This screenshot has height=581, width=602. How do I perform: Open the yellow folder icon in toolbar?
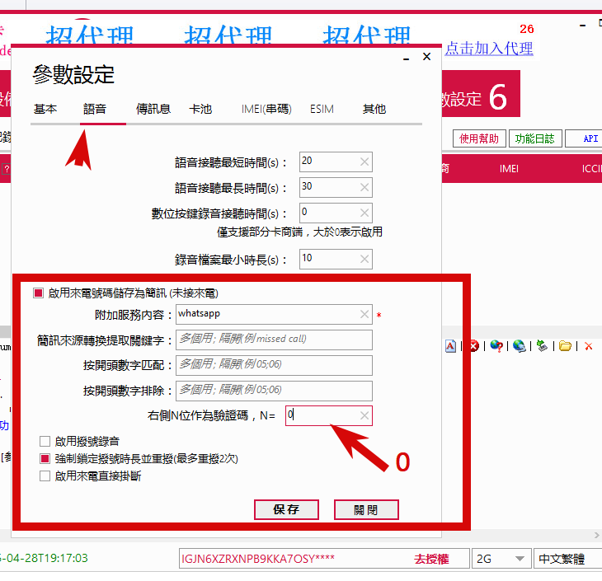[x=565, y=346]
